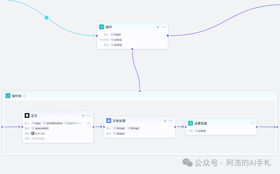Open the 设置变量 node more options menu
The width and height of the screenshot is (280, 174).
pyautogui.click(x=252, y=123)
